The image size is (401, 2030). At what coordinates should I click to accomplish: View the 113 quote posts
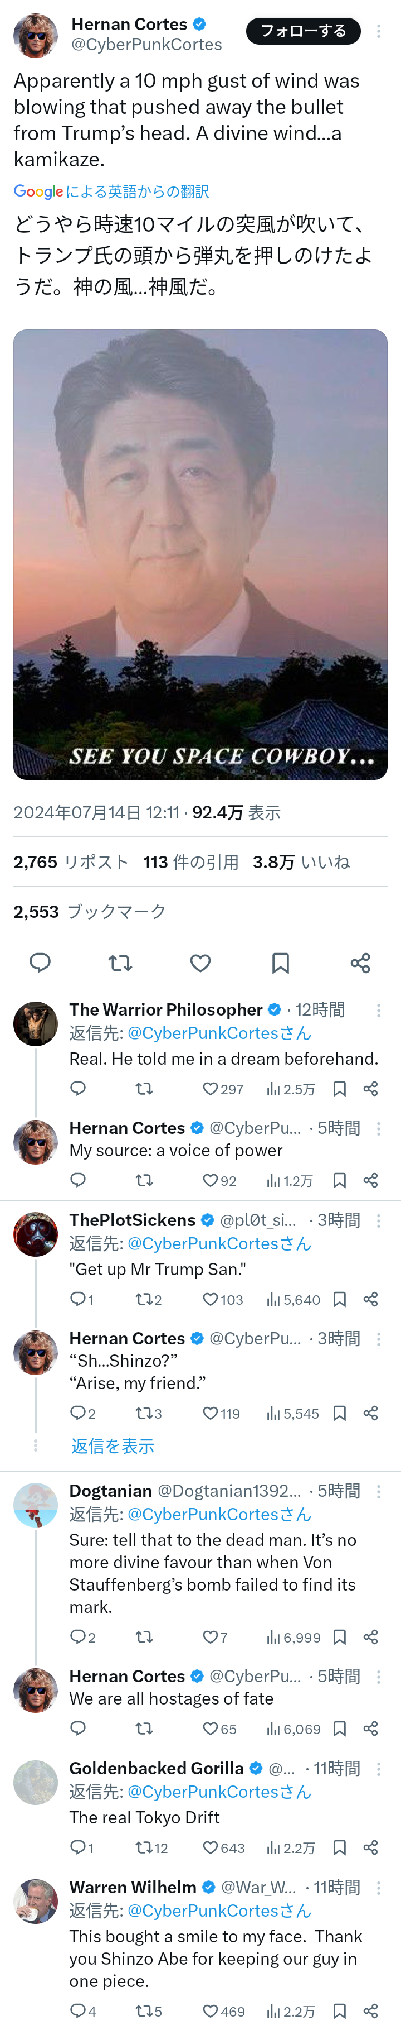(x=191, y=862)
